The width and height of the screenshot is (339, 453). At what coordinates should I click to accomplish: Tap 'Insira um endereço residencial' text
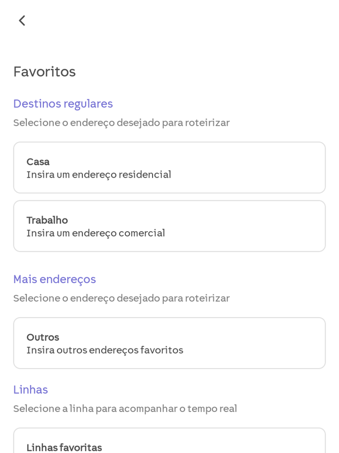click(99, 175)
